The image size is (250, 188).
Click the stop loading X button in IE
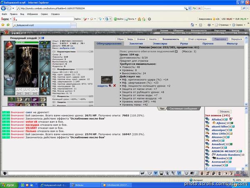(x=199, y=8)
